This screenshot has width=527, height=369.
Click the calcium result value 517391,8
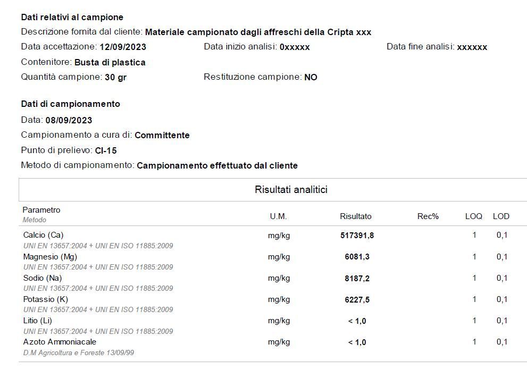[x=357, y=236]
